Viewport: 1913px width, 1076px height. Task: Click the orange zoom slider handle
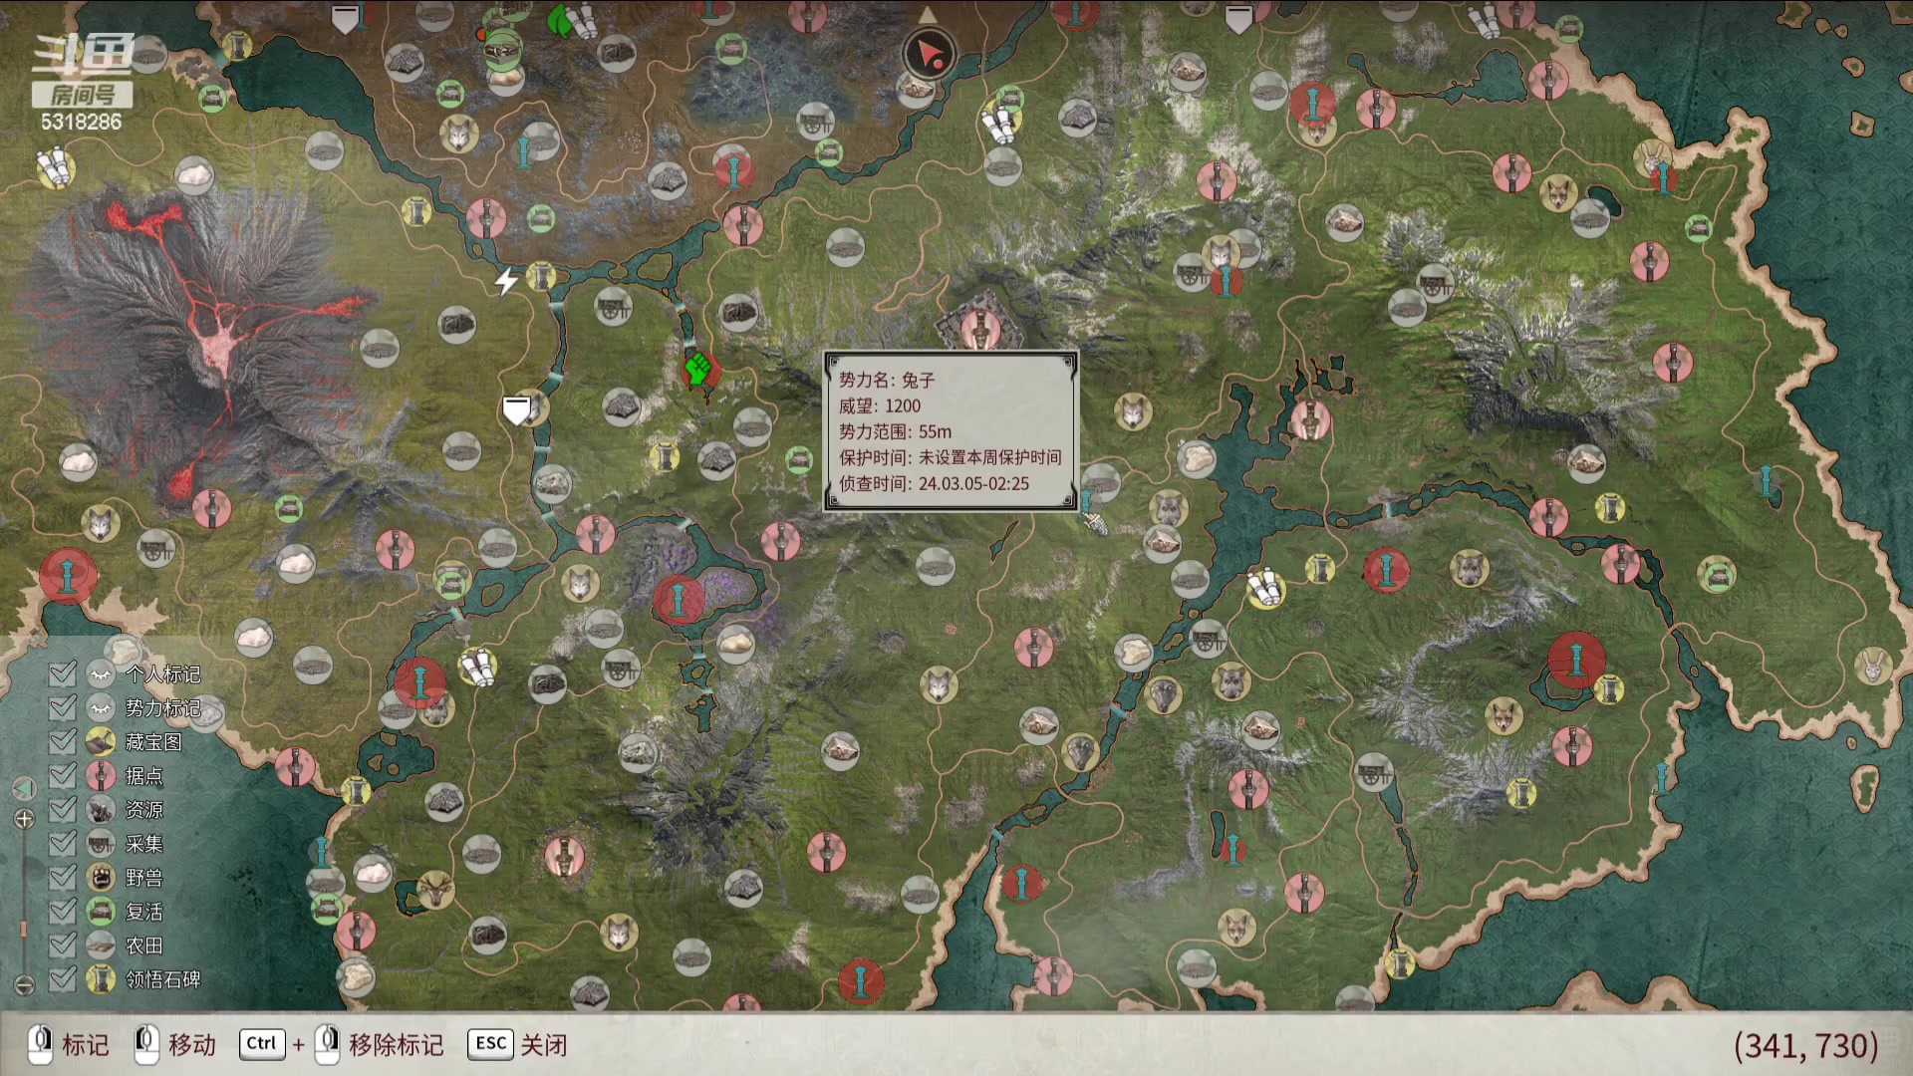click(24, 929)
